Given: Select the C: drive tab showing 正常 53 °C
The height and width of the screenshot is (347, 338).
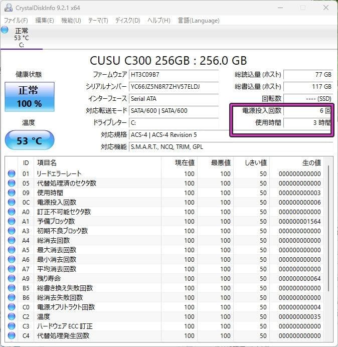Looking at the screenshot, I should (22, 38).
